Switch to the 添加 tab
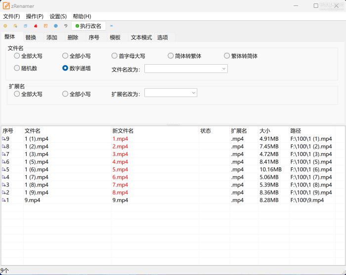Screen dimensions: 346x275 tap(52, 38)
